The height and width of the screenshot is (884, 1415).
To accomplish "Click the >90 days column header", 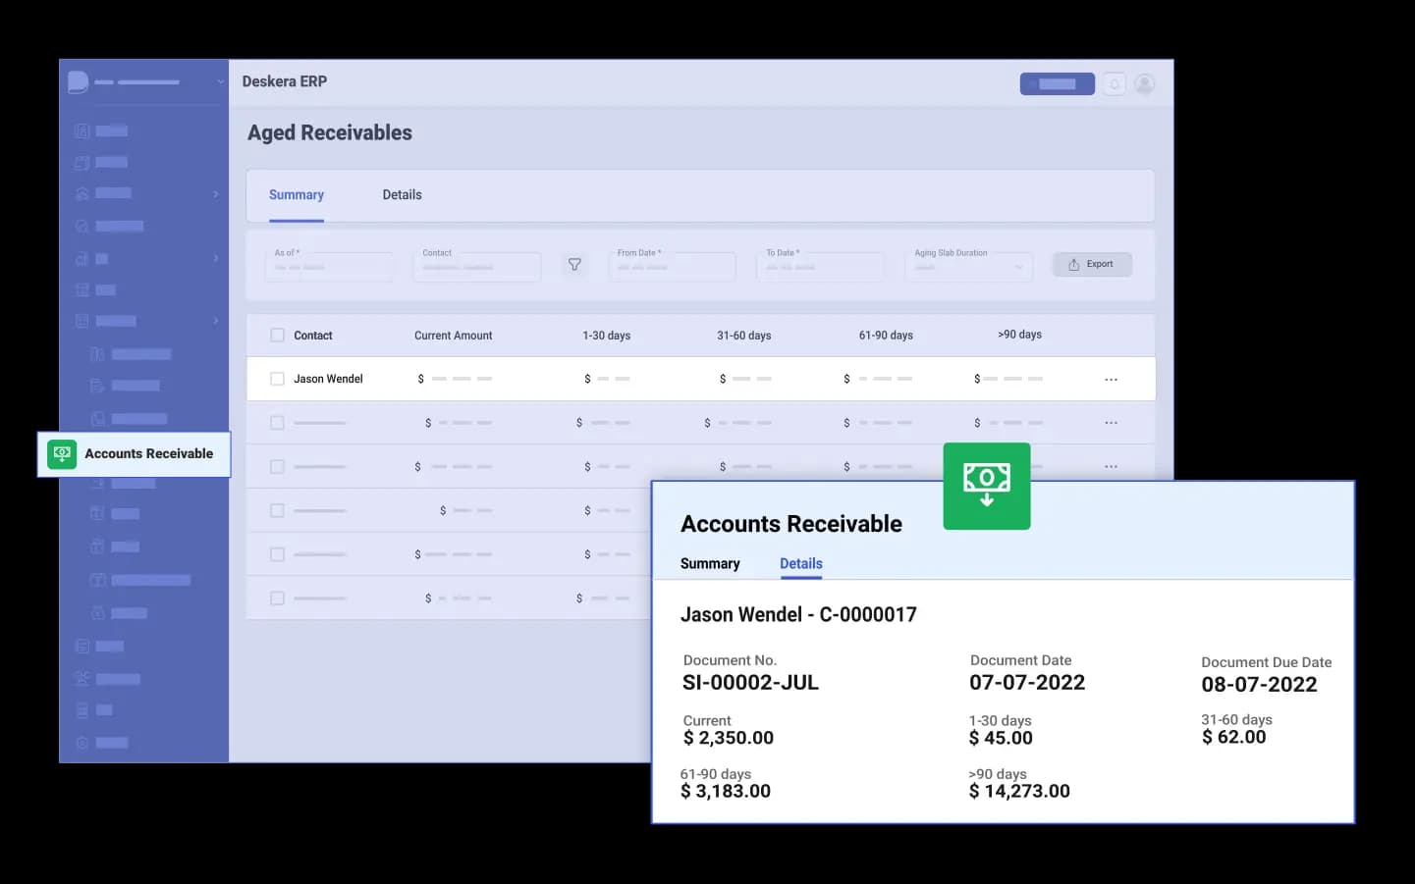I will (x=1019, y=335).
